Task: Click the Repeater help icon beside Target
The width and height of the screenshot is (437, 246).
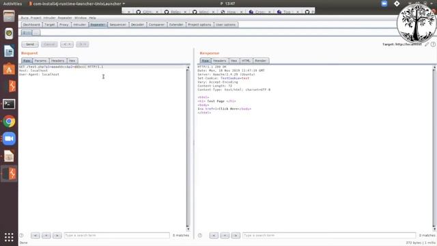Action: [x=433, y=44]
